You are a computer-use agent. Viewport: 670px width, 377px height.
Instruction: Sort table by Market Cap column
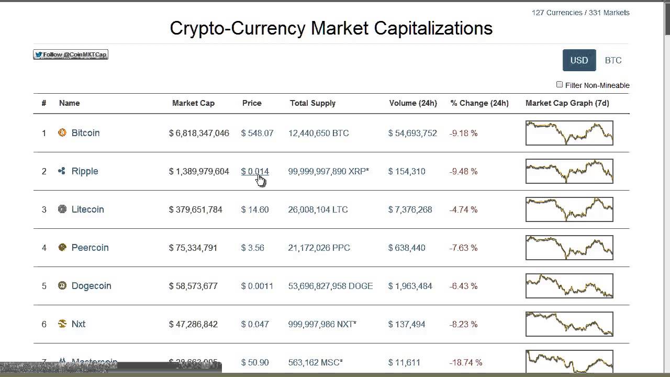click(x=193, y=103)
